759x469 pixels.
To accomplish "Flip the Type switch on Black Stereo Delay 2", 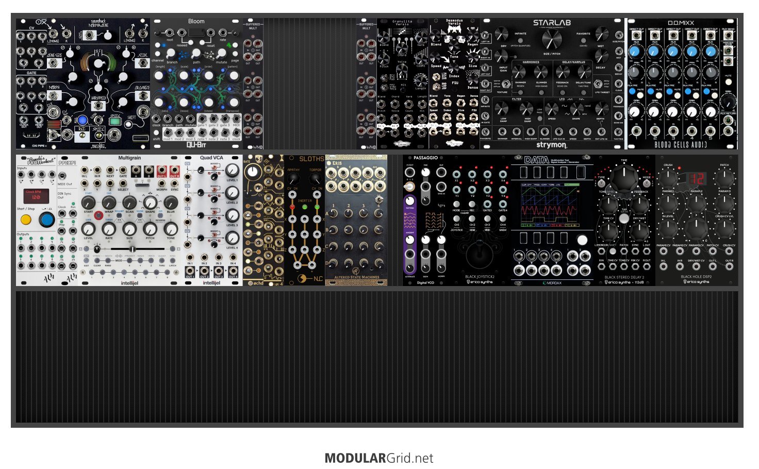I will [x=601, y=183].
